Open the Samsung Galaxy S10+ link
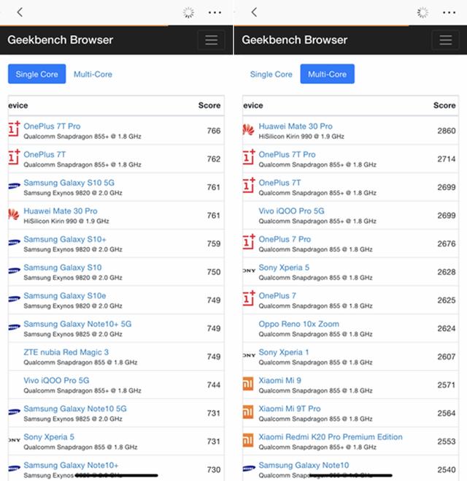The width and height of the screenshot is (467, 481). [x=65, y=239]
